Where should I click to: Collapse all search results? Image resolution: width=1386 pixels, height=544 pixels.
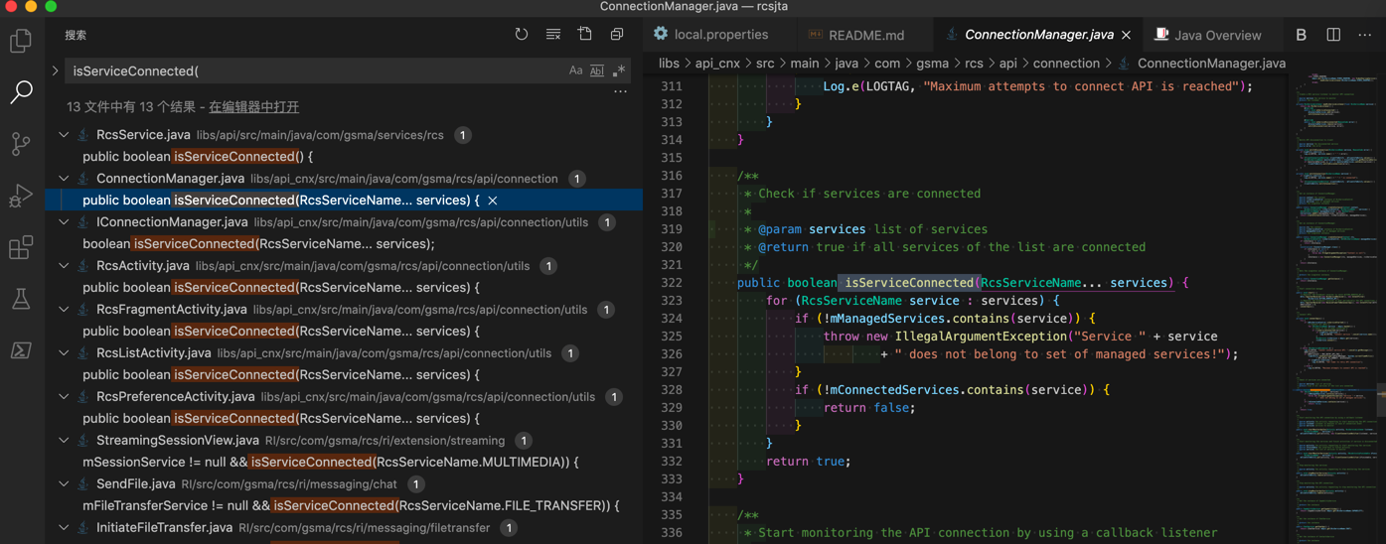click(x=617, y=35)
